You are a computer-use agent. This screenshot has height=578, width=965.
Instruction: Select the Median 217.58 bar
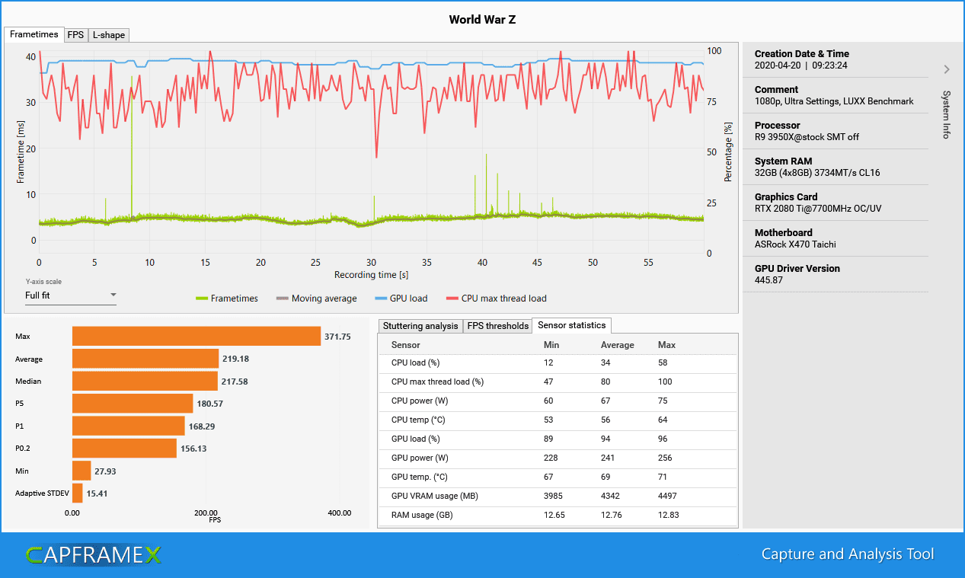coord(145,381)
